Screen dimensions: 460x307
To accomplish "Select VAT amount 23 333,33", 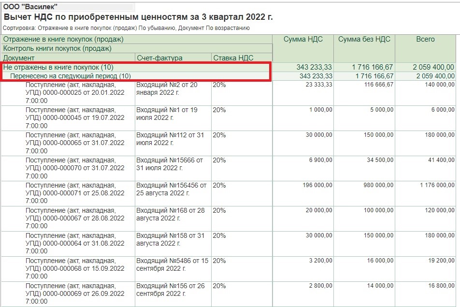I will (319, 85).
